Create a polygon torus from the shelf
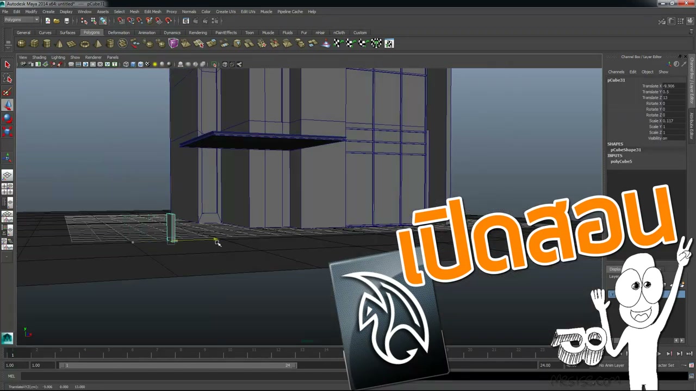Viewport: 696px width, 391px height. point(85,43)
